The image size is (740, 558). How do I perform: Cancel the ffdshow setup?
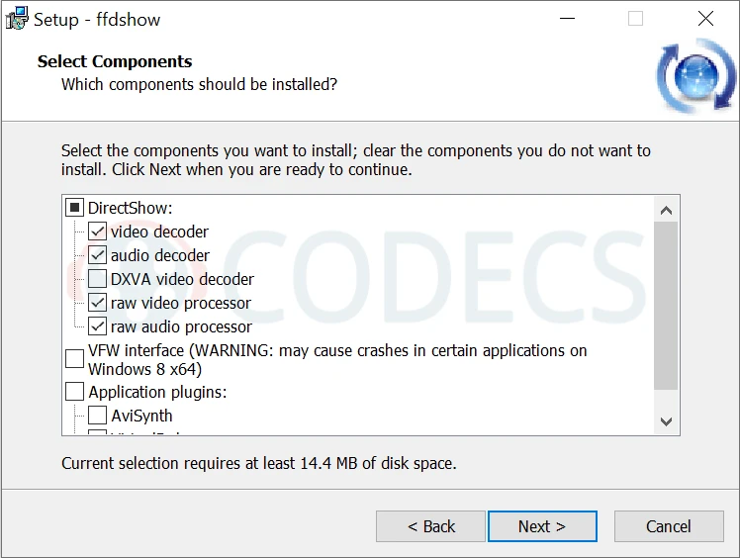pyautogui.click(x=668, y=526)
